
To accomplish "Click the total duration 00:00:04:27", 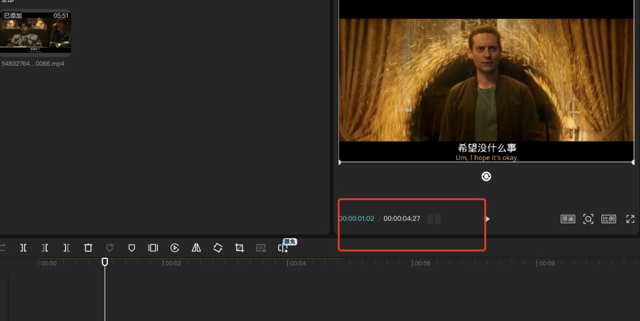I will click(x=402, y=219).
